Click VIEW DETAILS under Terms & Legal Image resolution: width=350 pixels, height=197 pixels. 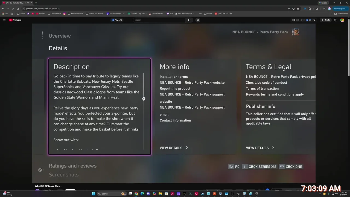[260, 148]
